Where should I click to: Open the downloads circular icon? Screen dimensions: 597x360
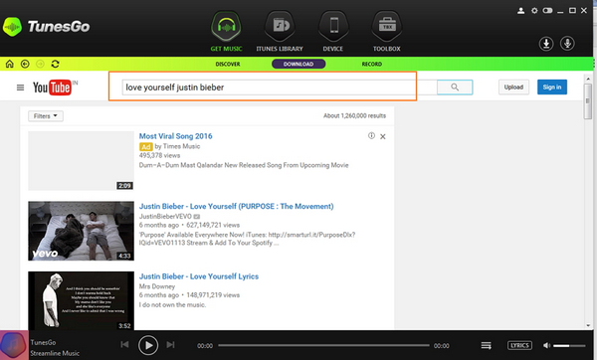tap(546, 44)
